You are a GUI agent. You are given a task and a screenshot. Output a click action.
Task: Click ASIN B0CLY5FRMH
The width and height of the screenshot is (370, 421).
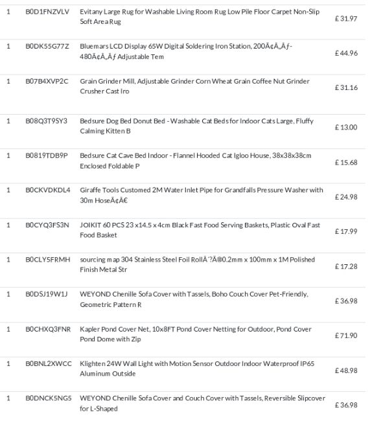[x=48, y=260]
